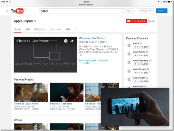Click the verified badge beside Apple Japan
This screenshot has height=131, width=174.
[35, 21]
